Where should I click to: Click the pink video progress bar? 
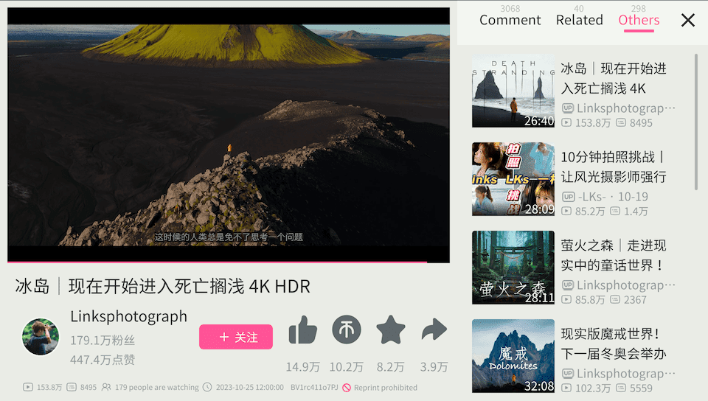[218, 262]
